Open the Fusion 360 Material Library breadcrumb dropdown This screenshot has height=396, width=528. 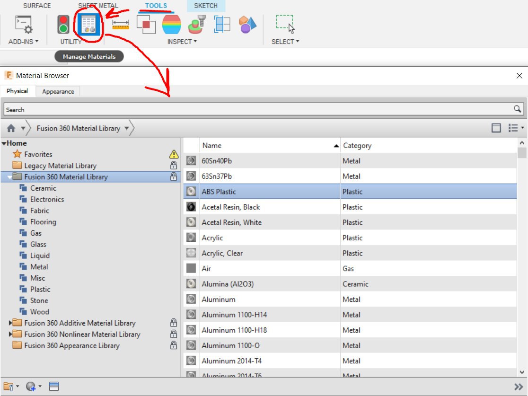pyautogui.click(x=127, y=128)
